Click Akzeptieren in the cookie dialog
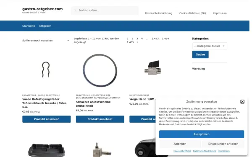252x157 pixels. click(x=202, y=134)
